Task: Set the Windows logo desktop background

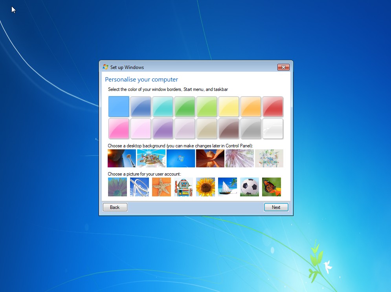Action: [x=181, y=158]
